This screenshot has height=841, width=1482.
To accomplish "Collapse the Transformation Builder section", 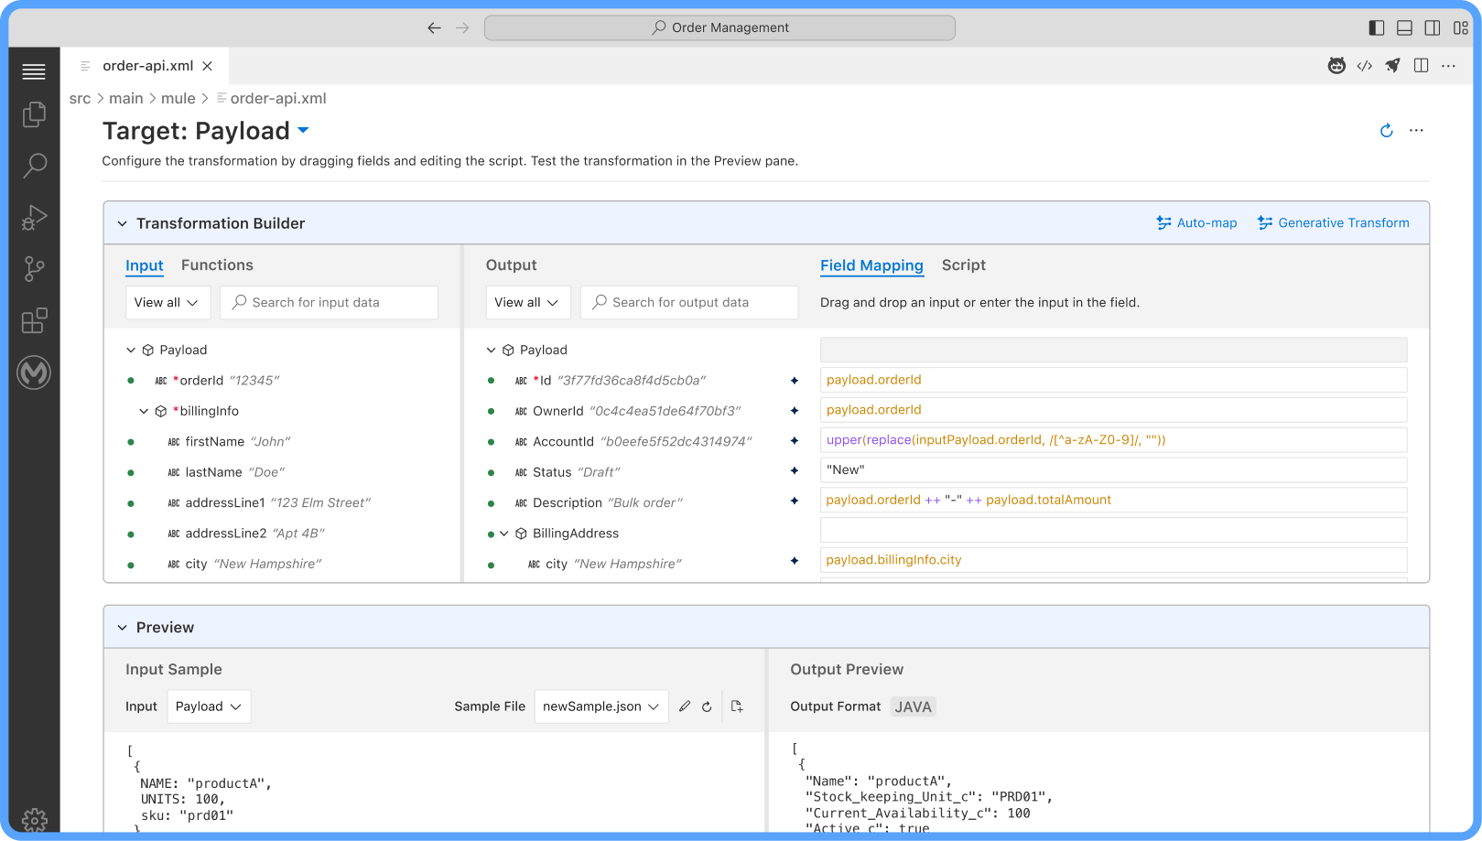I will click(122, 223).
